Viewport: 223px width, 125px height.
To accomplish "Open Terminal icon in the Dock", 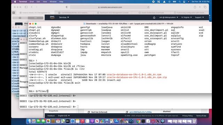I will (143, 121).
